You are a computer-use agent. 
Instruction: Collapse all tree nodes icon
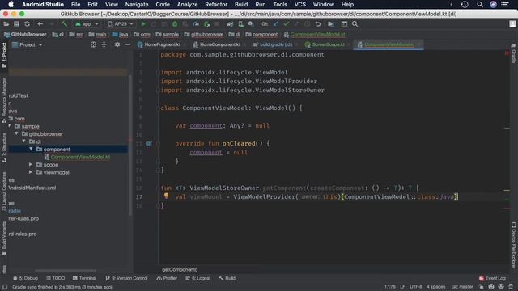(x=104, y=44)
